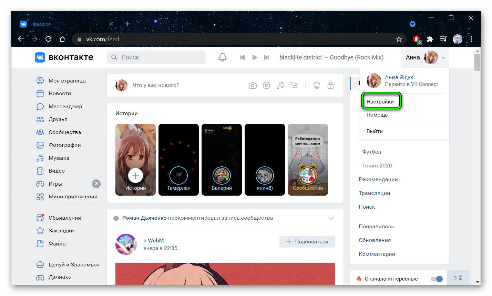View яничё) story
The image size is (492, 296).
265,160
